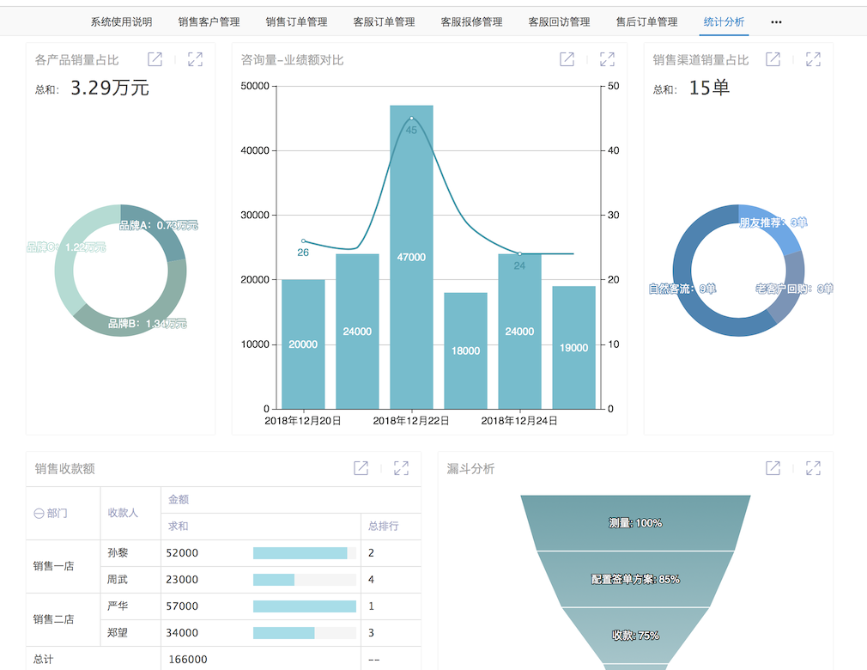Switch to 销售订单管理 tab
The image size is (867, 670).
(296, 22)
